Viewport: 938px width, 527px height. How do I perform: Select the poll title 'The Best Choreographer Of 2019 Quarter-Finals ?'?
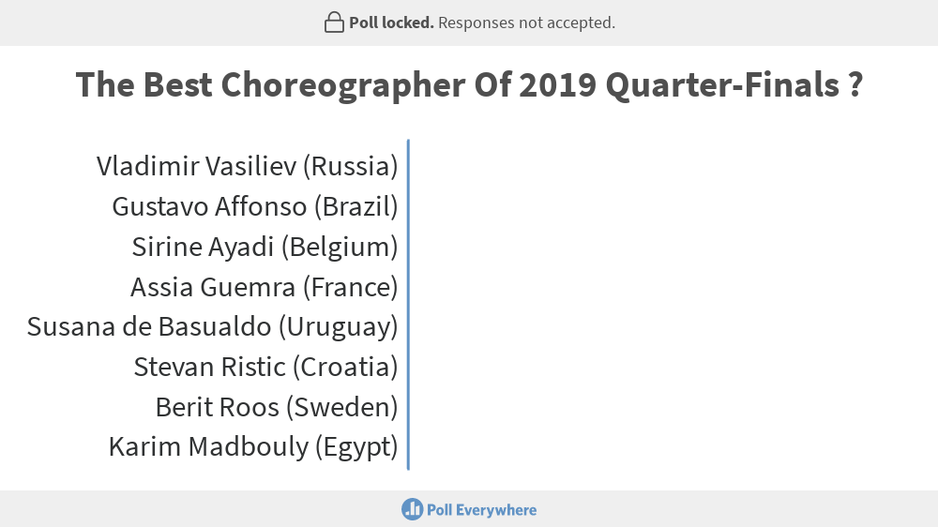click(469, 85)
